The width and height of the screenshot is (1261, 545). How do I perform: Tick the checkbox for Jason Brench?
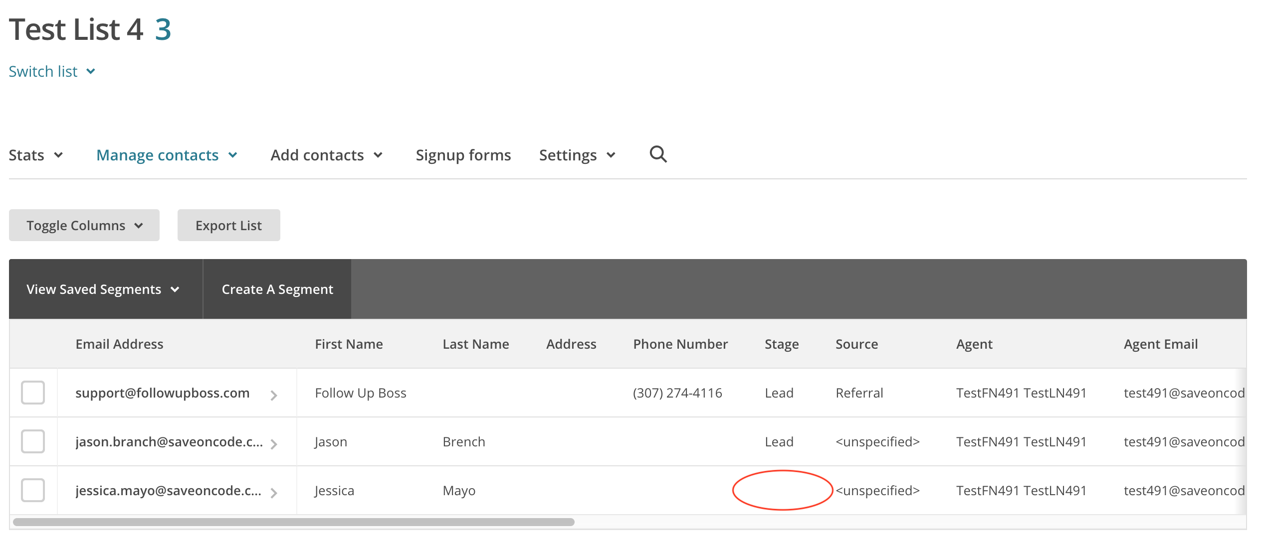coord(33,441)
